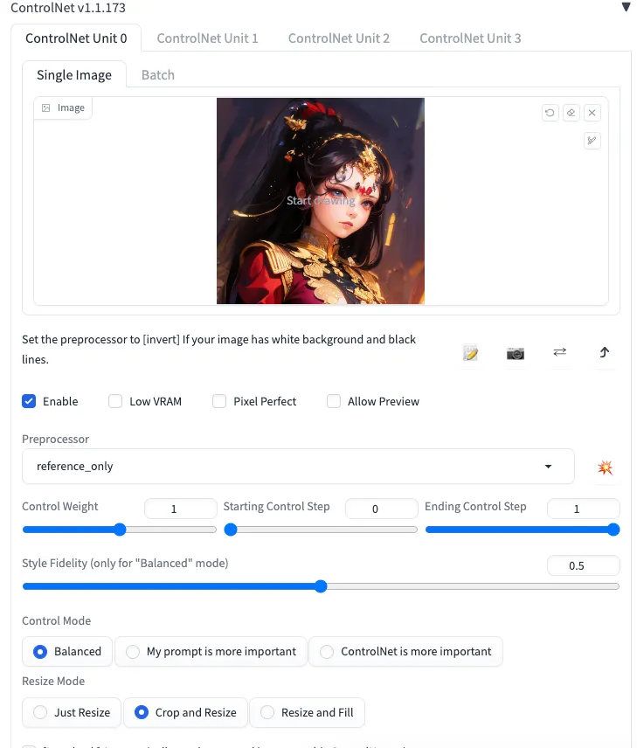This screenshot has height=748, width=637.
Task: Remove the image with the X icon
Action: [592, 113]
